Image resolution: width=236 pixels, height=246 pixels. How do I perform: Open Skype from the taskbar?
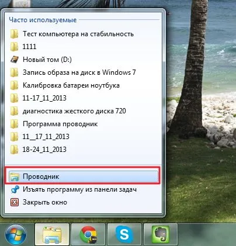coord(124,234)
